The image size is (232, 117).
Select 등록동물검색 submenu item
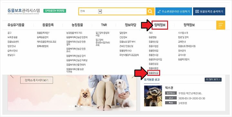[x=43, y=38]
